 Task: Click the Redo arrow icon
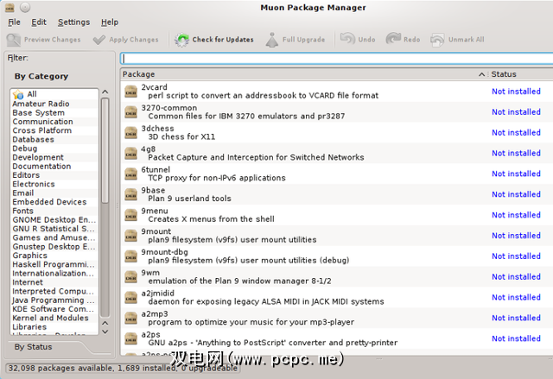coord(393,39)
